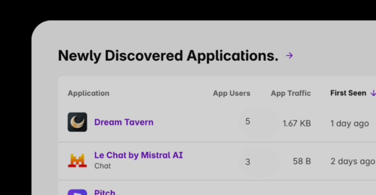The height and width of the screenshot is (195, 376).
Task: Click the Newly Discovered Applications heading
Action: coord(168,56)
